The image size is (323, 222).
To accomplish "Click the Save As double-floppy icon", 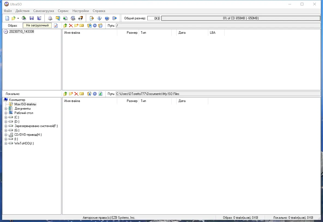I will point(39,18).
